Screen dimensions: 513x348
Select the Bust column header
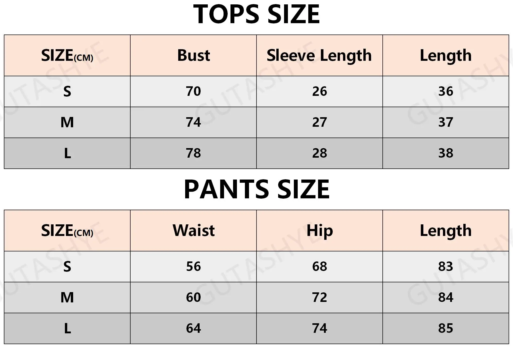(193, 55)
